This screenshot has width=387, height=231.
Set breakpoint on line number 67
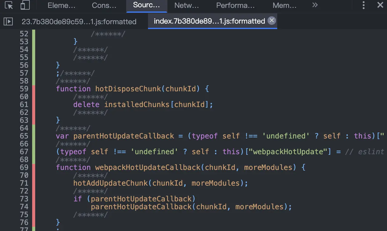click(24, 152)
